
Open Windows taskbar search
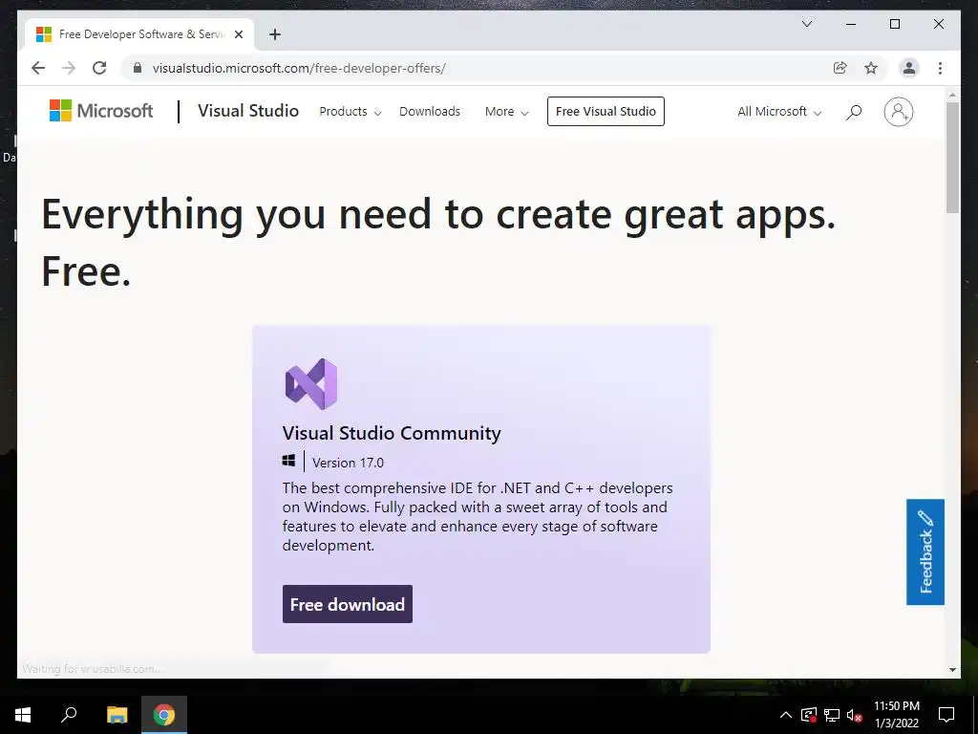[69, 715]
